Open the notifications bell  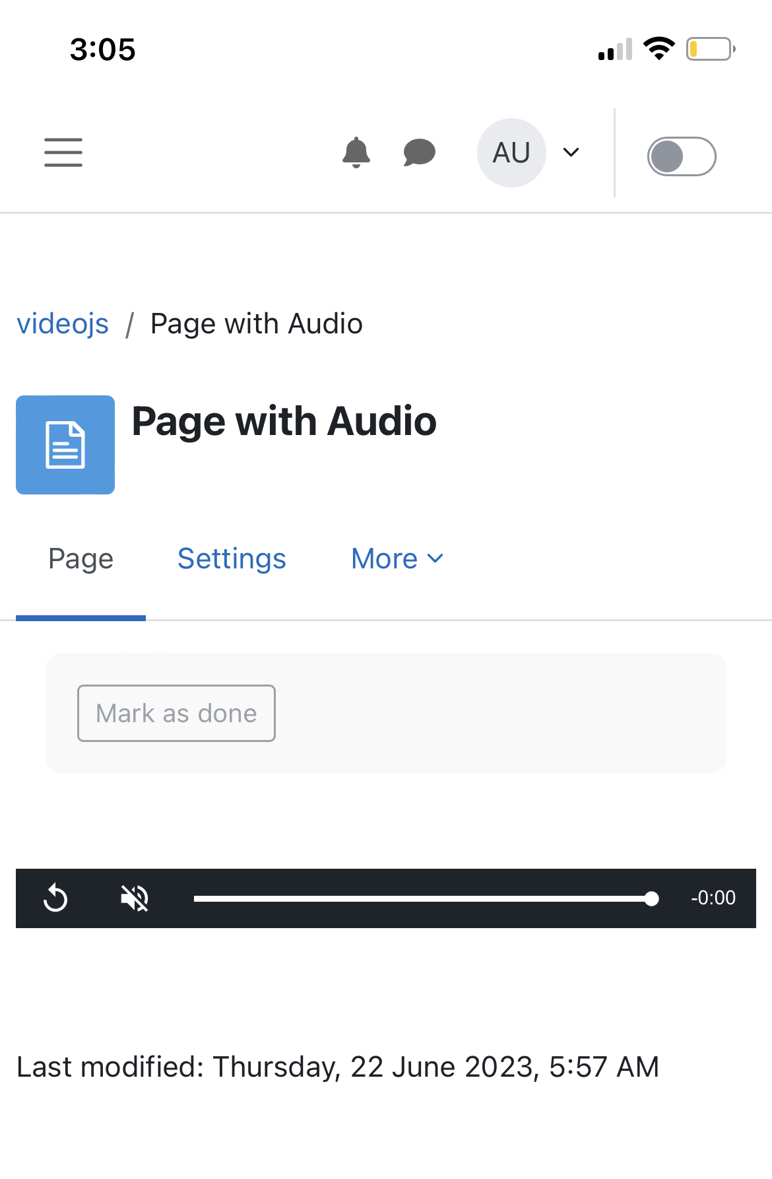tap(356, 152)
